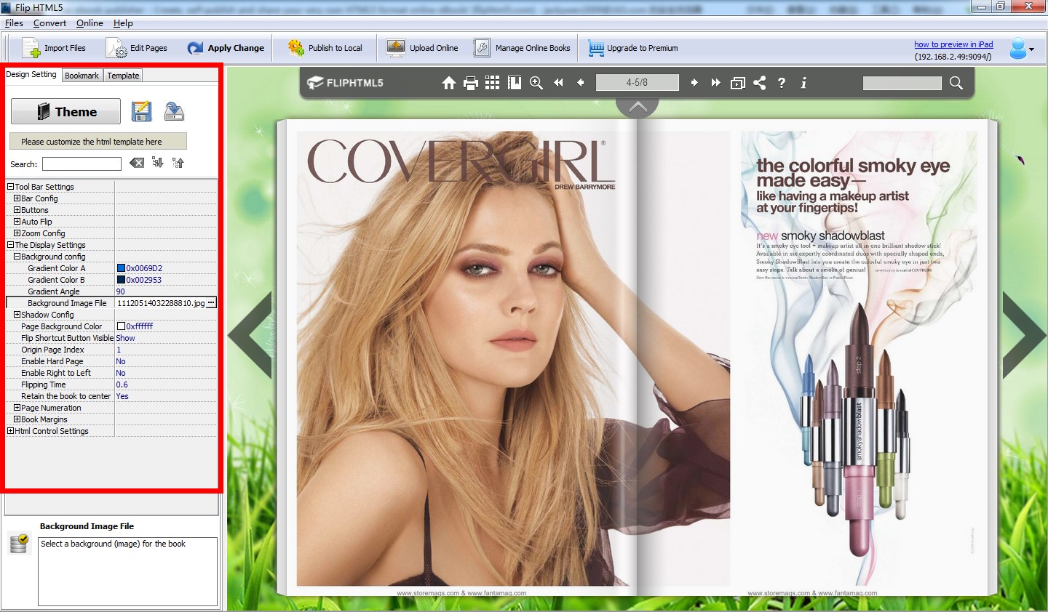Click Upgrade to Premium cart icon
The height and width of the screenshot is (612, 1048).
click(596, 48)
